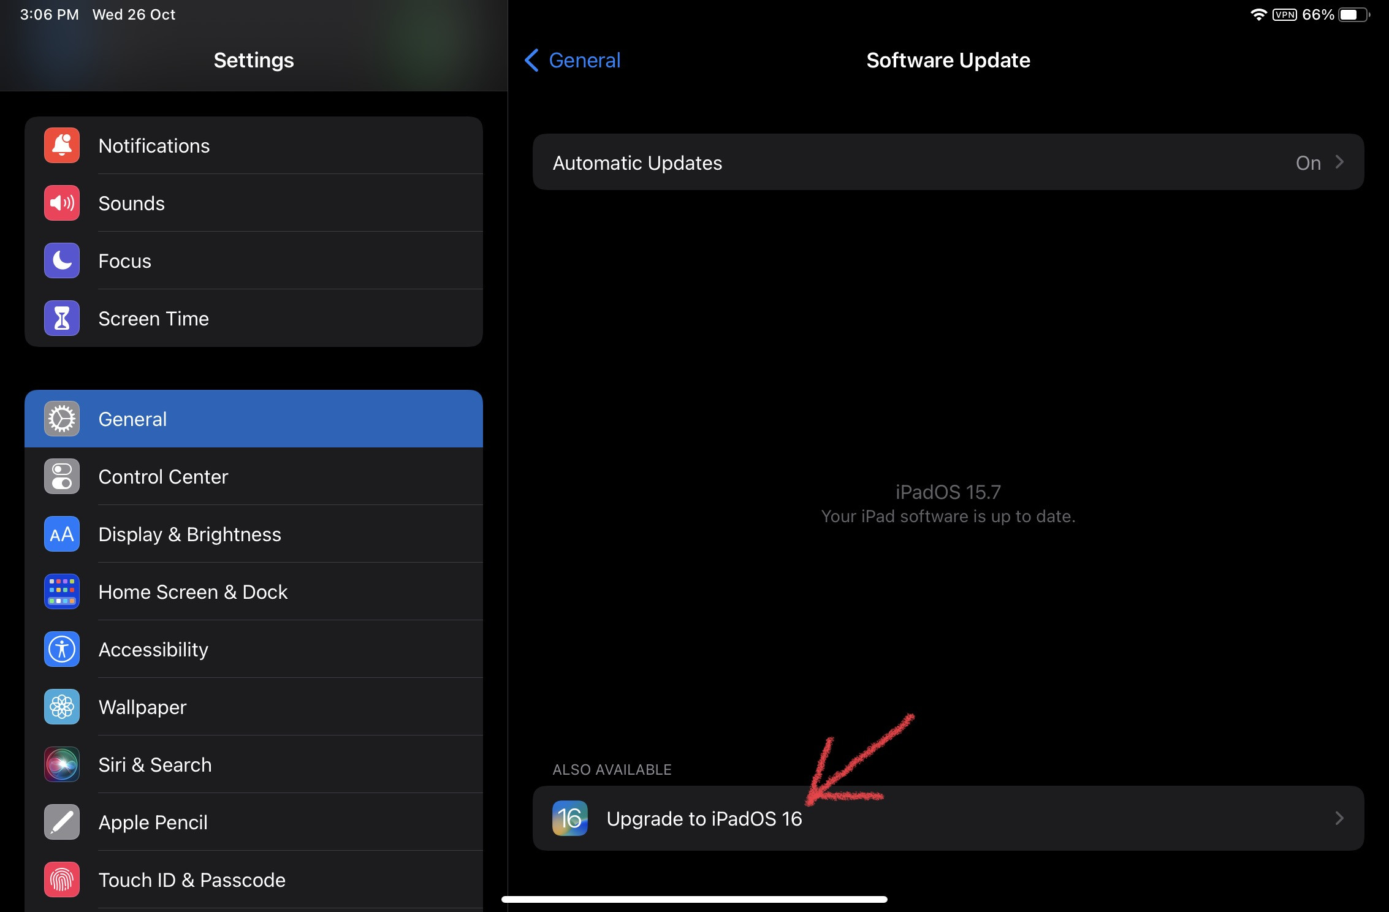The width and height of the screenshot is (1389, 912).
Task: Tap the clock showing 3:06 PM
Action: (x=49, y=15)
